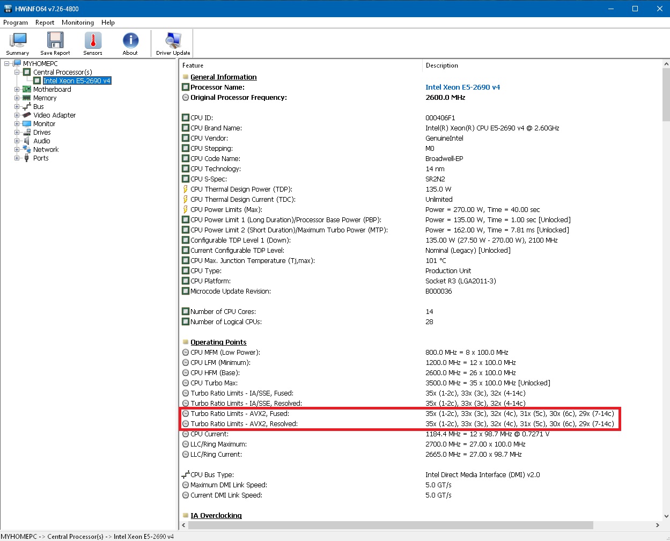This screenshot has height=541, width=670.
Task: Click the Monitor tree icon
Action: 27,124
